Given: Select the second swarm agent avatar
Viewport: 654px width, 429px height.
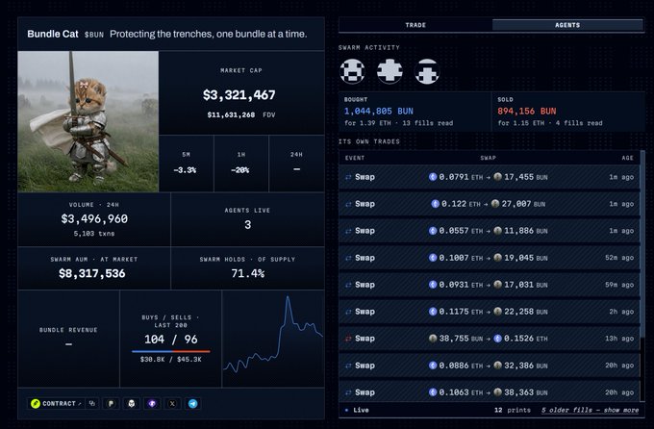Looking at the screenshot, I should (390, 71).
